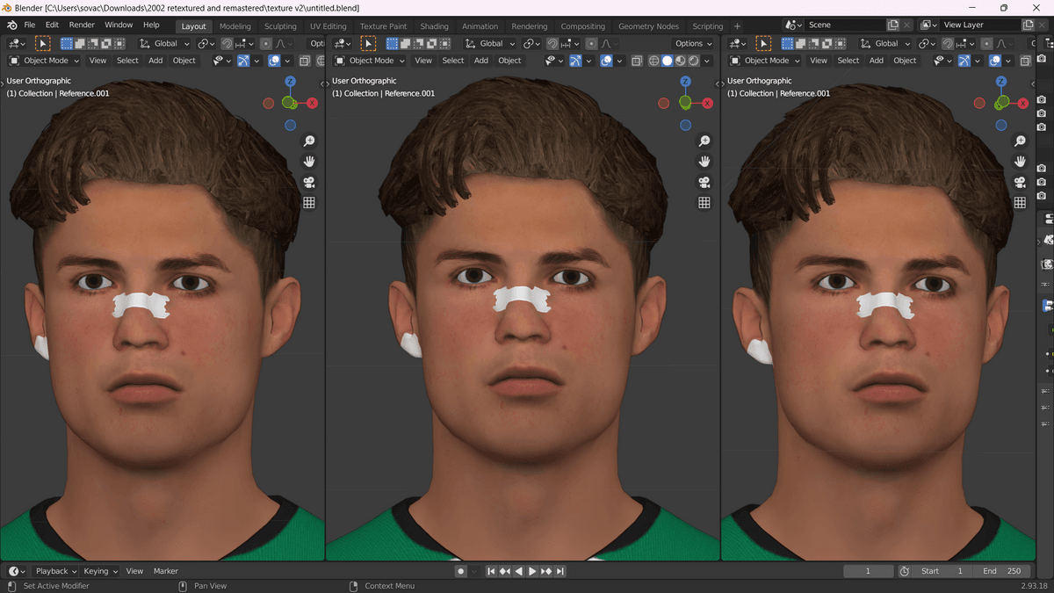1054x593 pixels.
Task: Open Object Mode dropdown in left viewport
Action: pyautogui.click(x=44, y=61)
